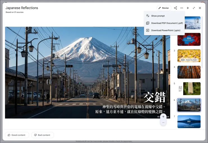Choose Download PowerPoint (.pptx)
208x143 pixels.
[164, 31]
